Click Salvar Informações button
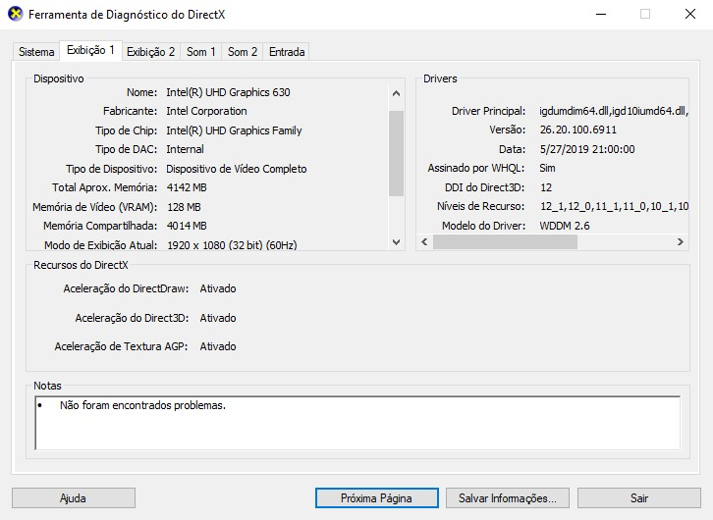The width and height of the screenshot is (713, 520). pos(508,498)
